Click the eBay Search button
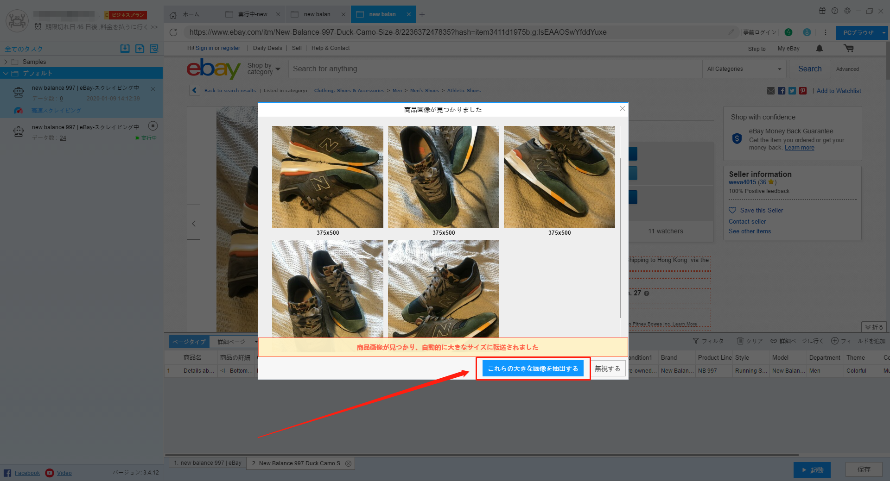890x481 pixels. pos(809,69)
